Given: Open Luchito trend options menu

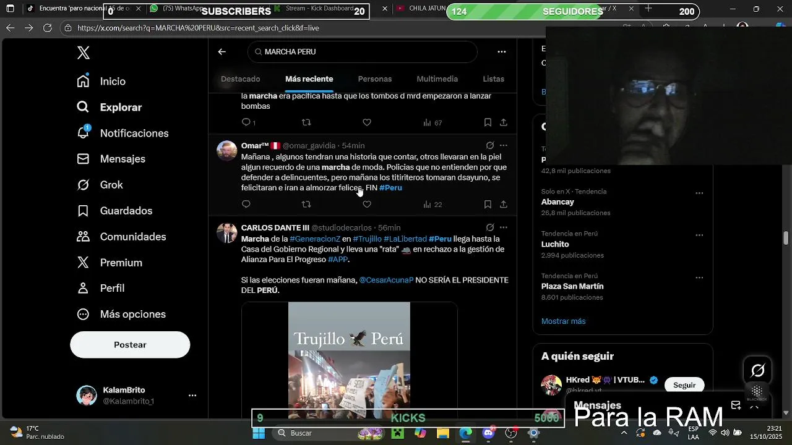Looking at the screenshot, I should click(x=699, y=235).
